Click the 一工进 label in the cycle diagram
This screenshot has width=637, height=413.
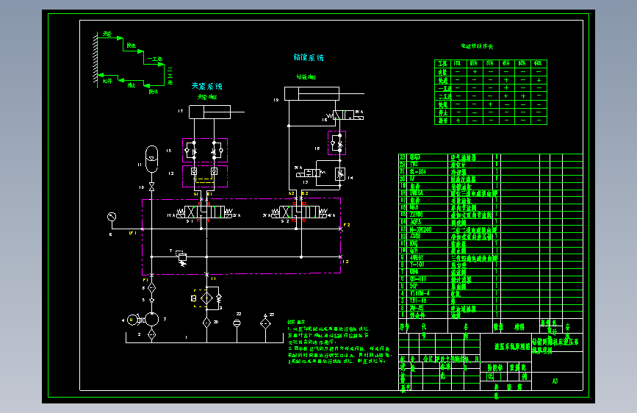[155, 59]
